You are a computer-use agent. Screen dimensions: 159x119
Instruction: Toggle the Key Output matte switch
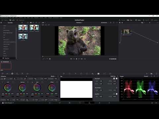(117, 88)
